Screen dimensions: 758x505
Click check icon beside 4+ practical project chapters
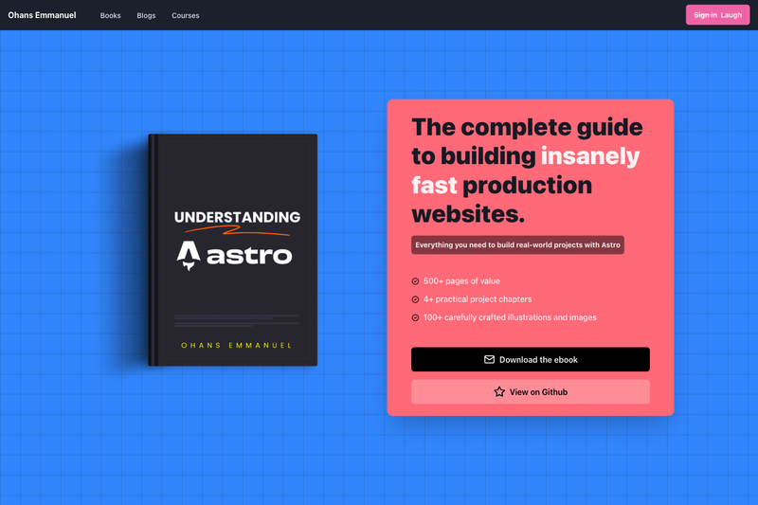415,299
